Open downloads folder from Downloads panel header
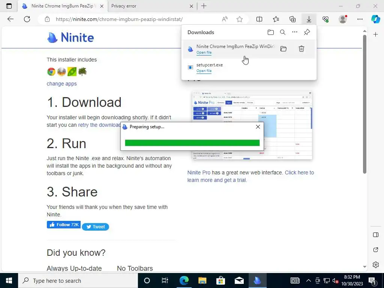 271,32
